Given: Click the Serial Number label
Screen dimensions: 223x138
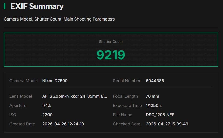Looking at the screenshot, I should point(127,81).
